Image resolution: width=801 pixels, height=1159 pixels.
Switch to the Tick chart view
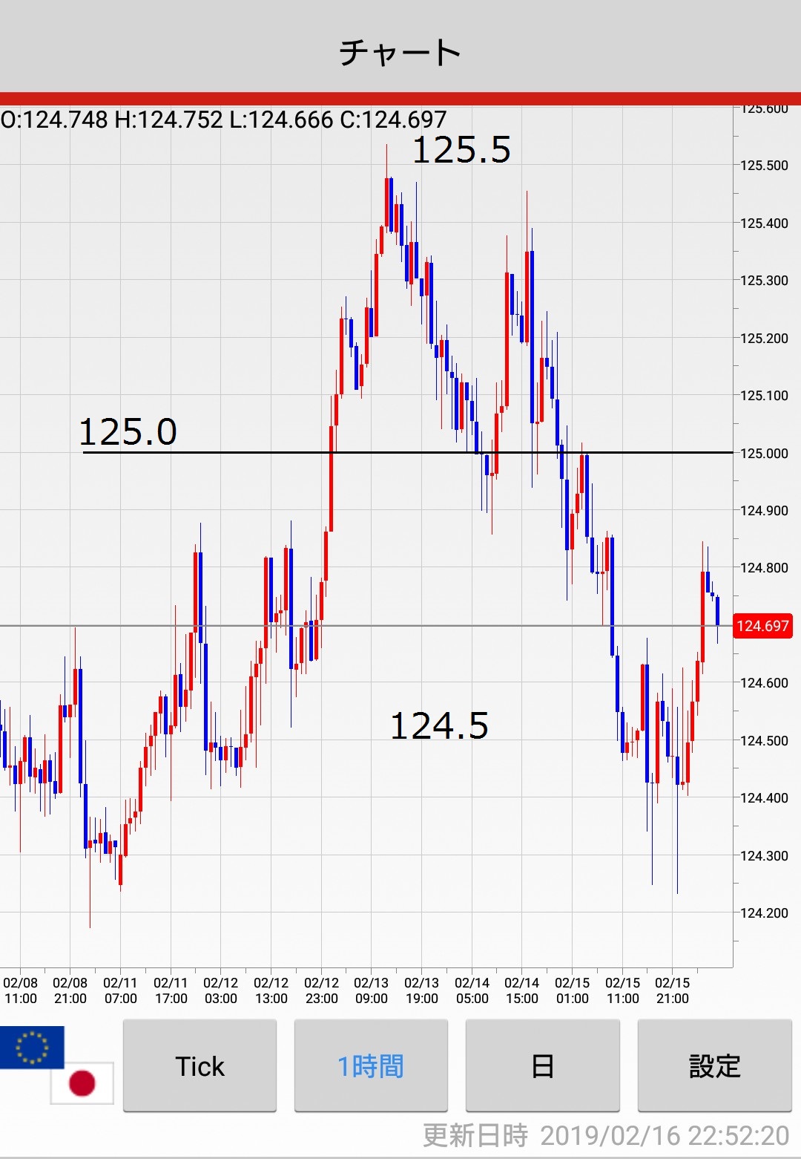tap(200, 1065)
